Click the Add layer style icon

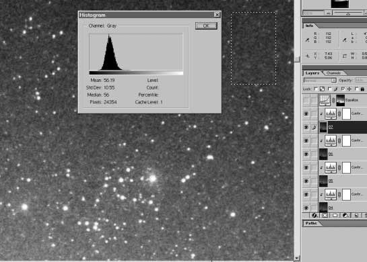[314, 215]
